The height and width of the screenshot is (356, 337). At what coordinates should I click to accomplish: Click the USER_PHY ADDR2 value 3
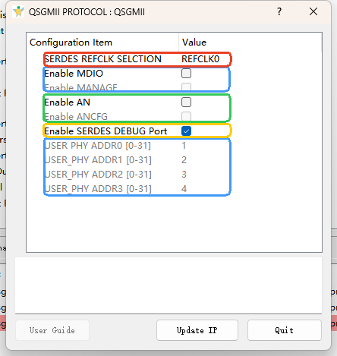click(x=184, y=175)
